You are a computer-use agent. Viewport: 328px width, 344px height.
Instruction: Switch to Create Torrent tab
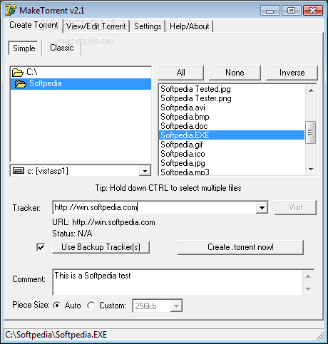(x=34, y=25)
